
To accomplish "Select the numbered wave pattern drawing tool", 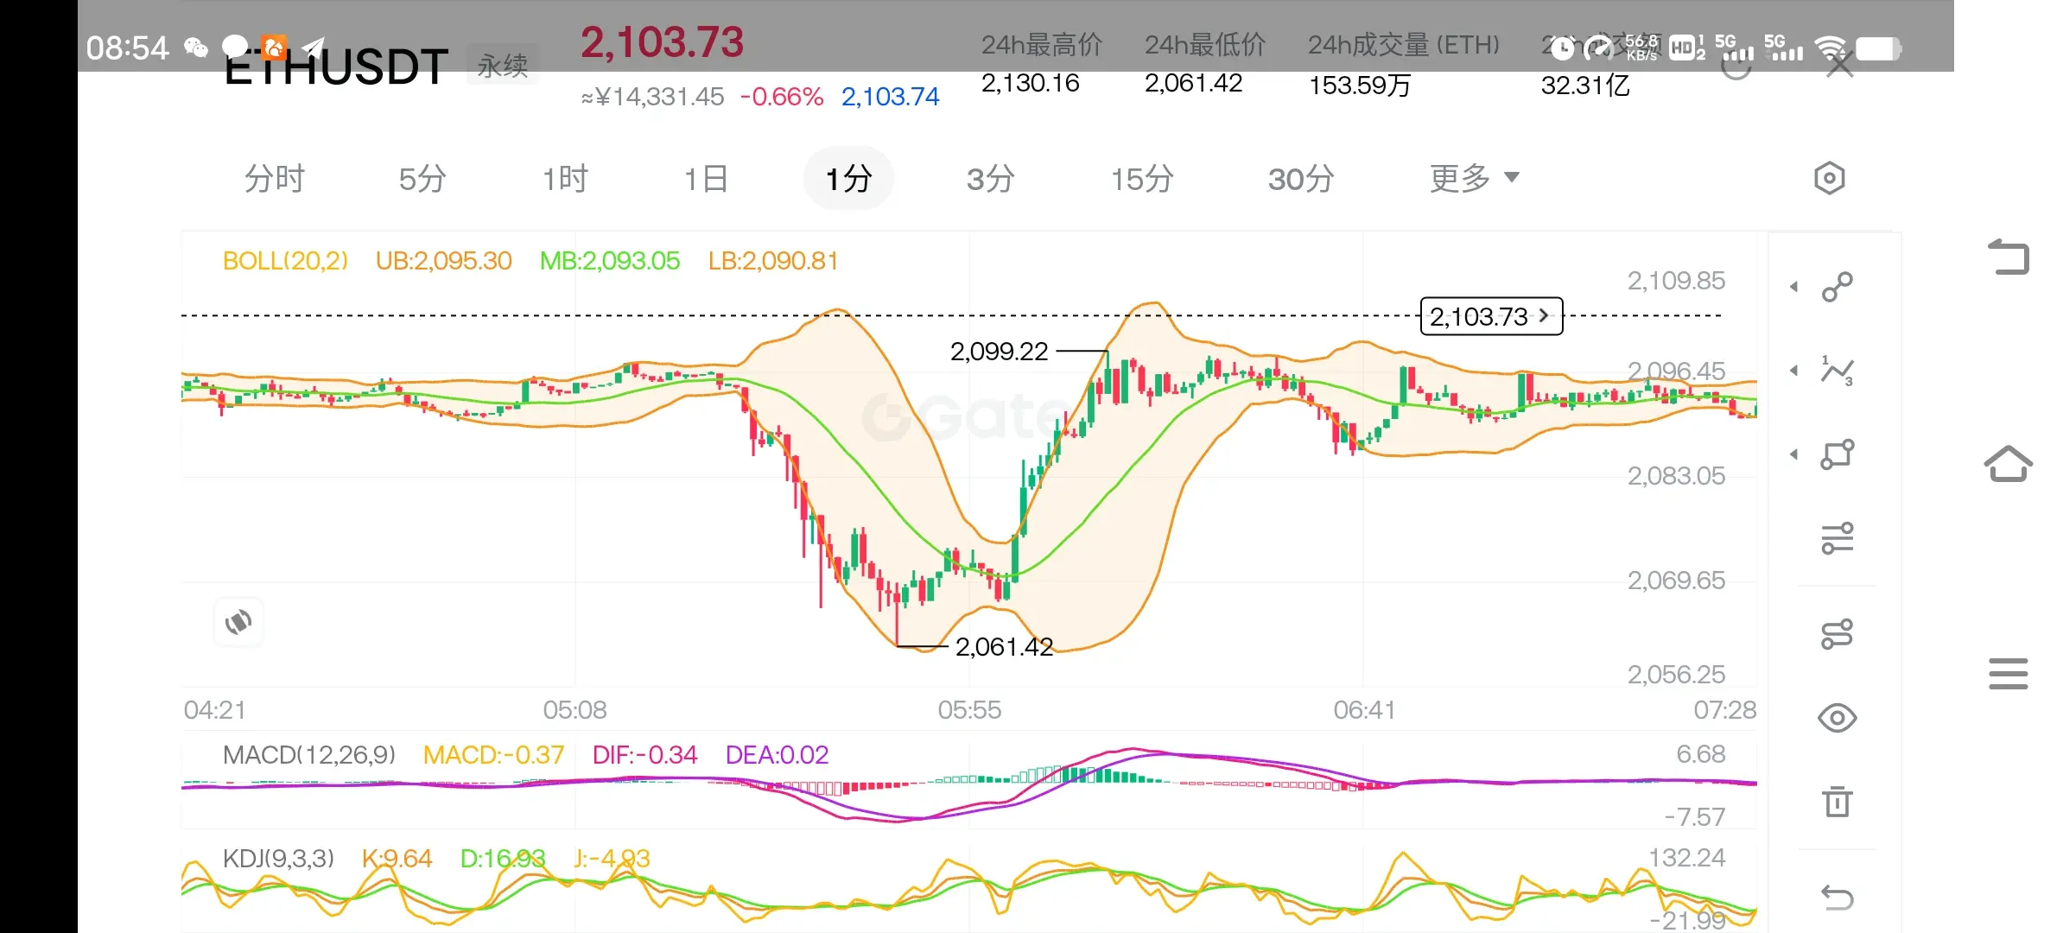I will tap(1837, 371).
